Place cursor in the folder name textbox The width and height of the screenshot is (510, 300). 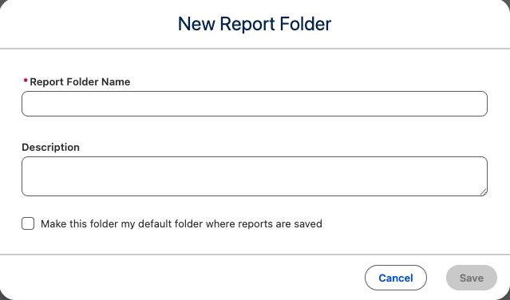(255, 104)
